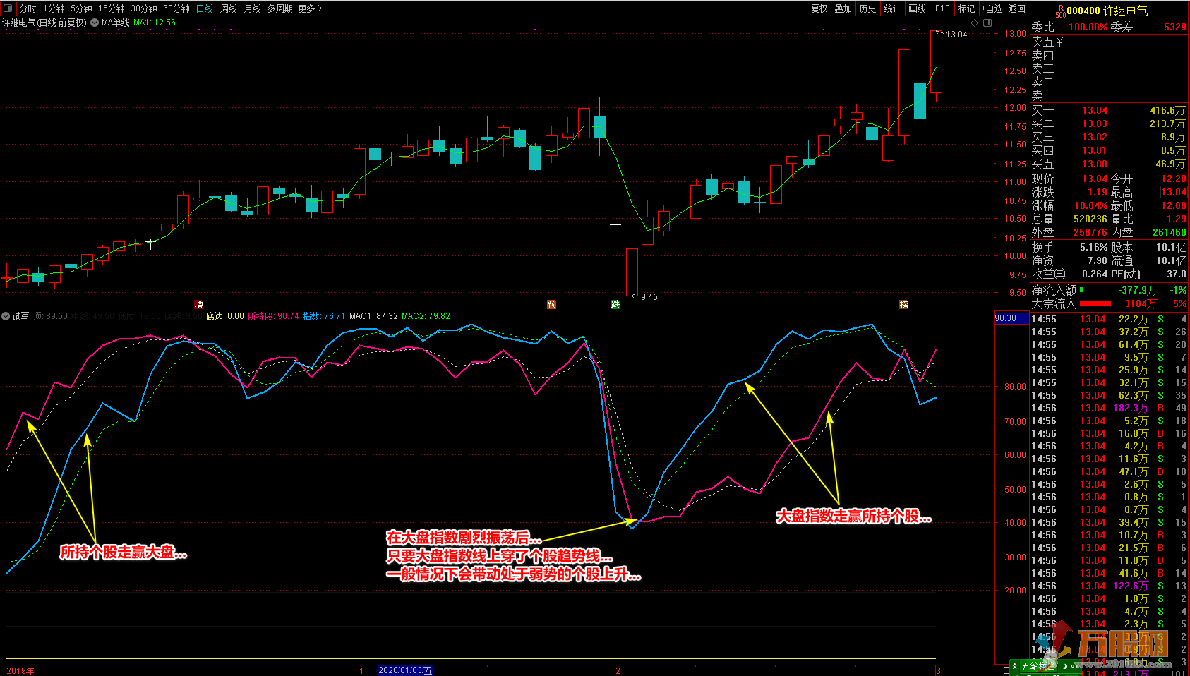Click the 买五 bid price 13.00
The height and width of the screenshot is (676, 1190).
[x=1095, y=164]
